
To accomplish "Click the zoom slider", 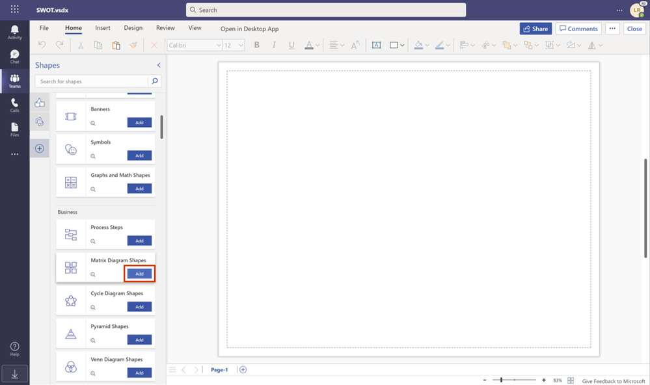I will tap(514, 380).
